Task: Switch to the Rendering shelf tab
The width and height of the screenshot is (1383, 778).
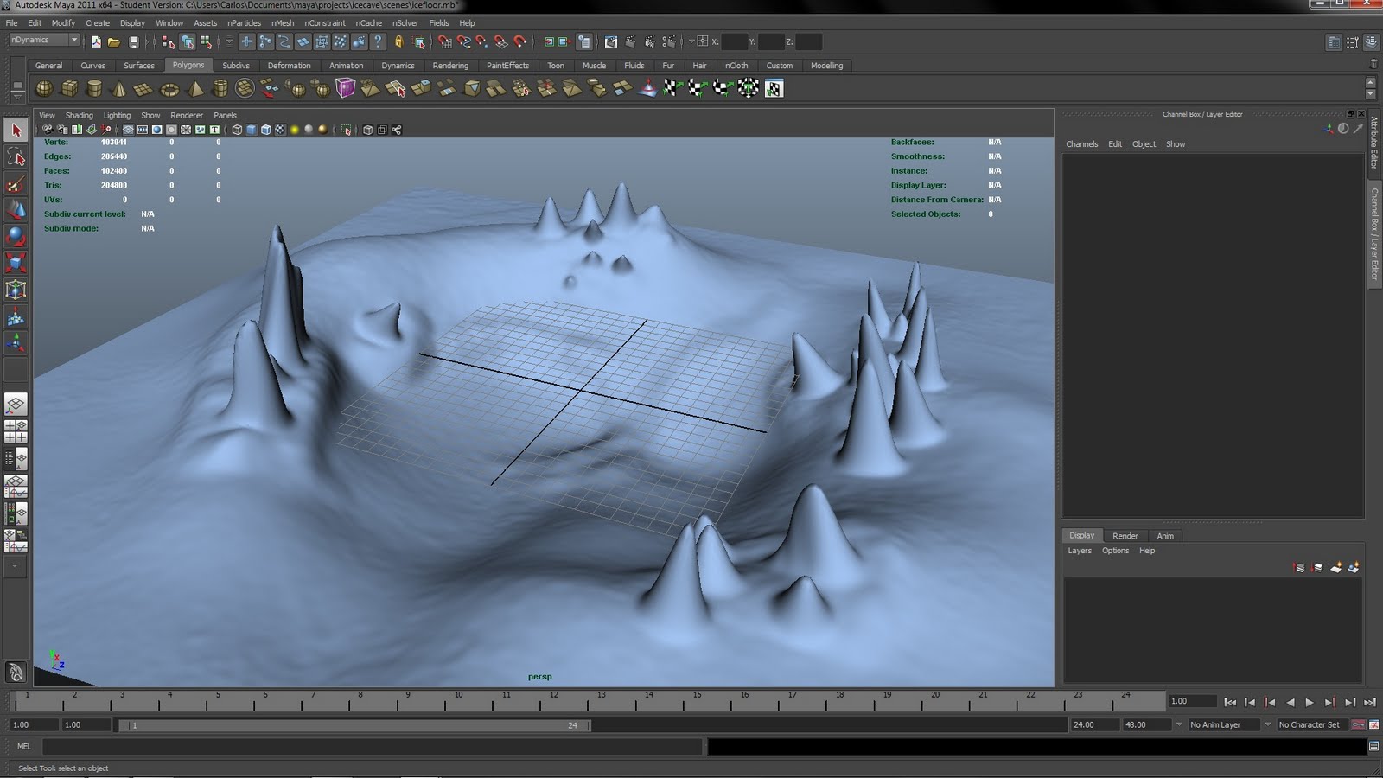Action: (449, 66)
